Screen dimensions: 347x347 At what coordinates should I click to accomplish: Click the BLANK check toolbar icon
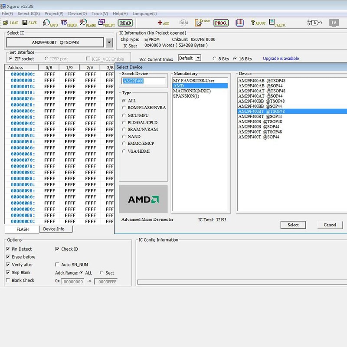point(88,23)
